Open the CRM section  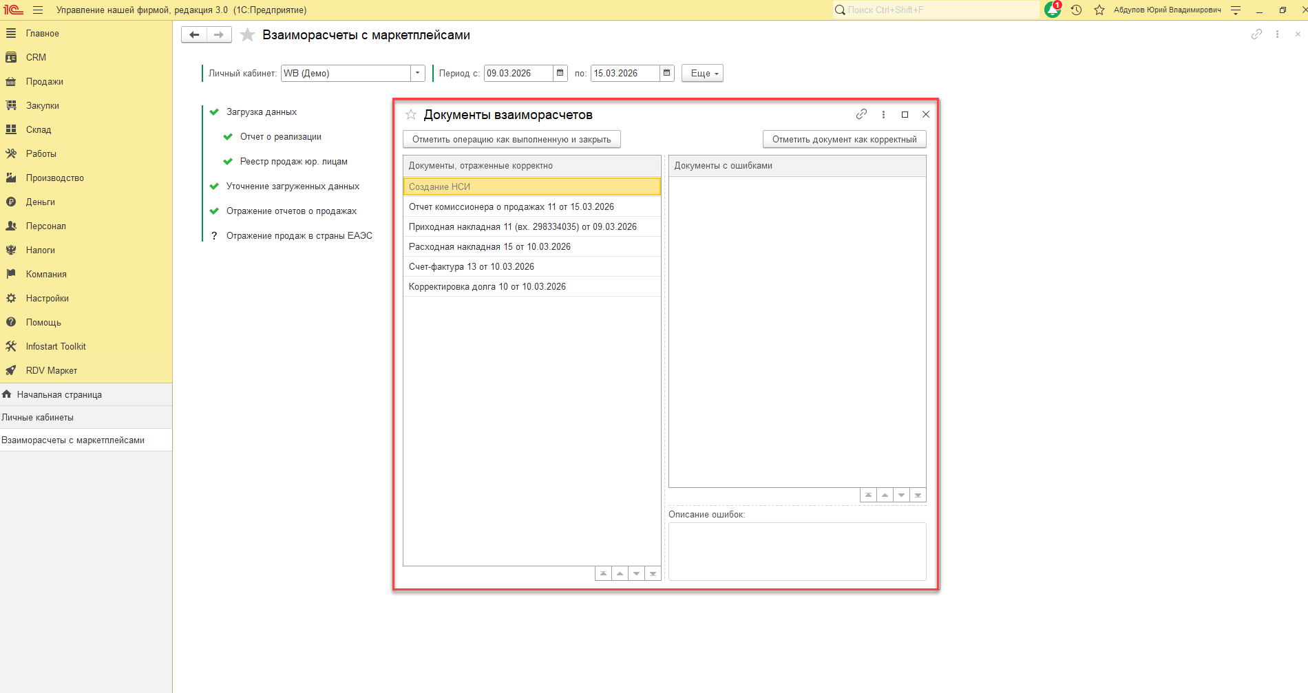coord(36,57)
